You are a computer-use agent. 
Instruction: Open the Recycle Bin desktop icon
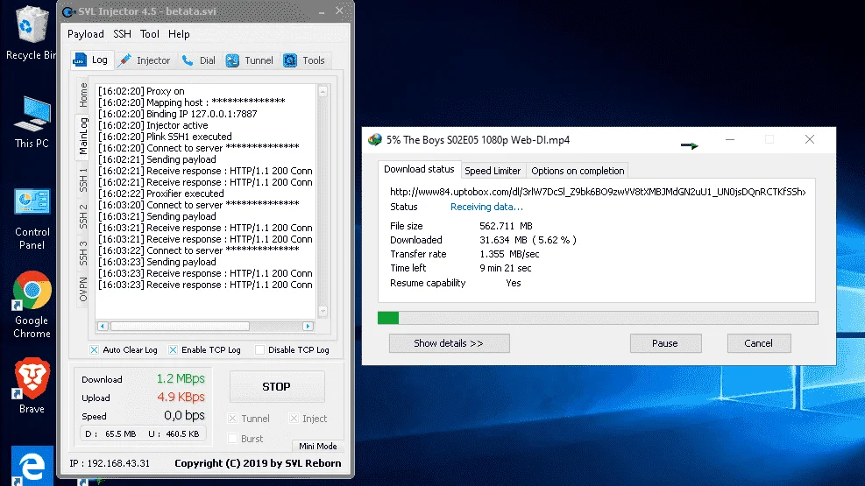point(31,33)
